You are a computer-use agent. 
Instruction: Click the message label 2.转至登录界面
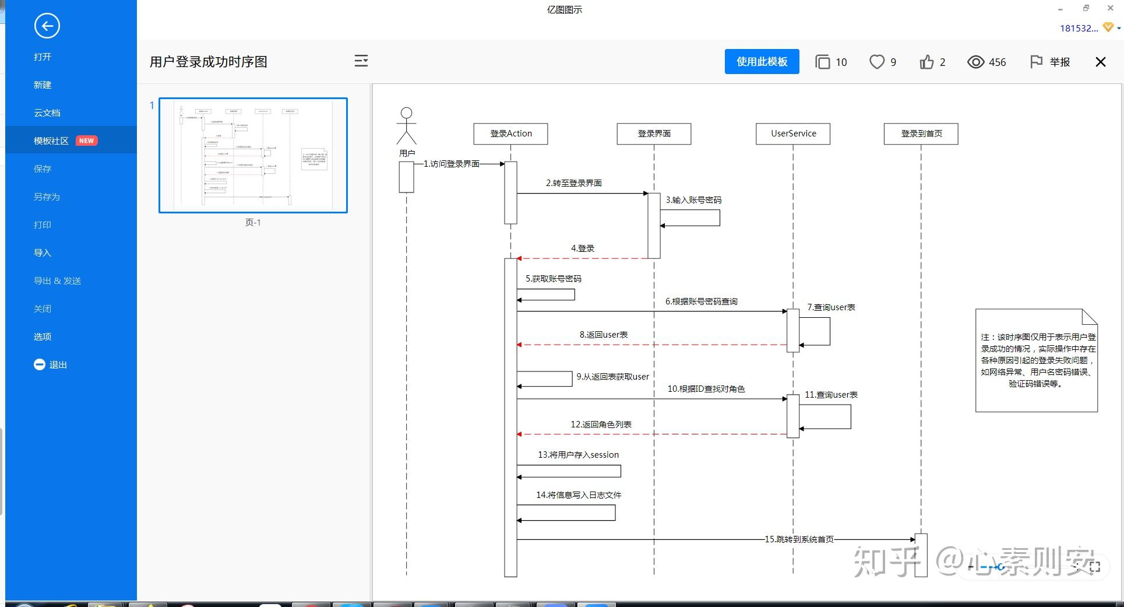pyautogui.click(x=574, y=183)
